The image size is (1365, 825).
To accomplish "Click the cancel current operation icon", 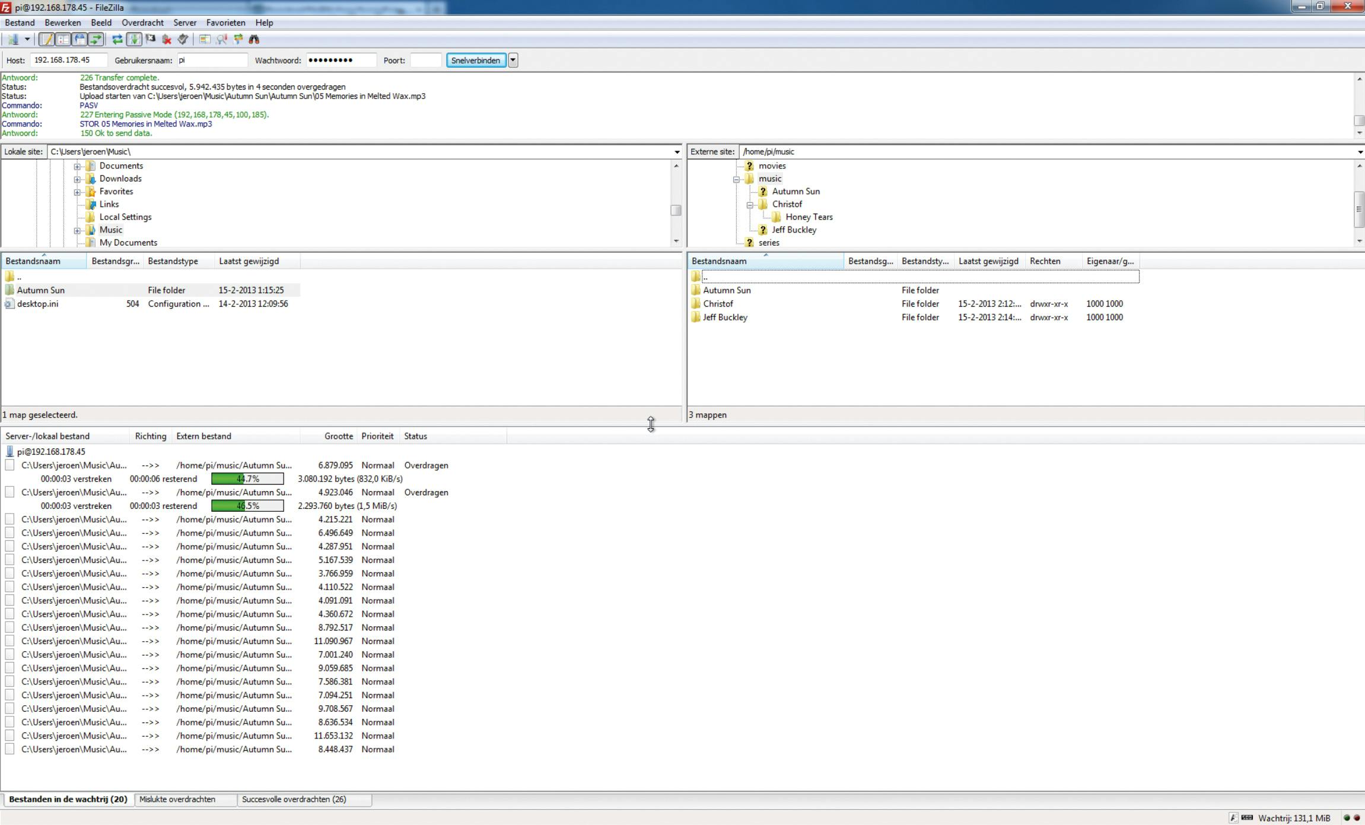I will tap(151, 39).
